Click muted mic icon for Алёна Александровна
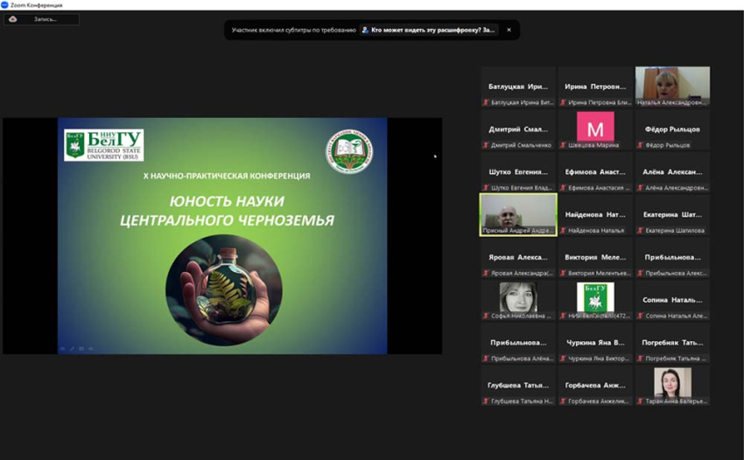The height and width of the screenshot is (460, 744). [641, 187]
